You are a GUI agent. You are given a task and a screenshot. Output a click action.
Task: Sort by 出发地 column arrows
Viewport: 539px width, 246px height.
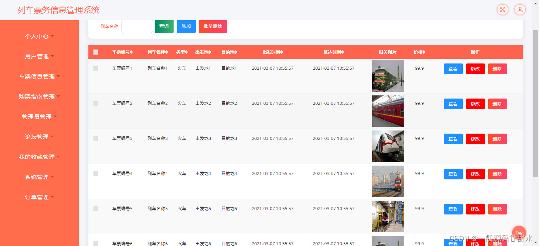210,52
